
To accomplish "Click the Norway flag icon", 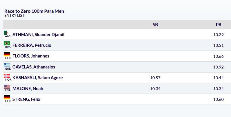I will [x=7, y=76].
